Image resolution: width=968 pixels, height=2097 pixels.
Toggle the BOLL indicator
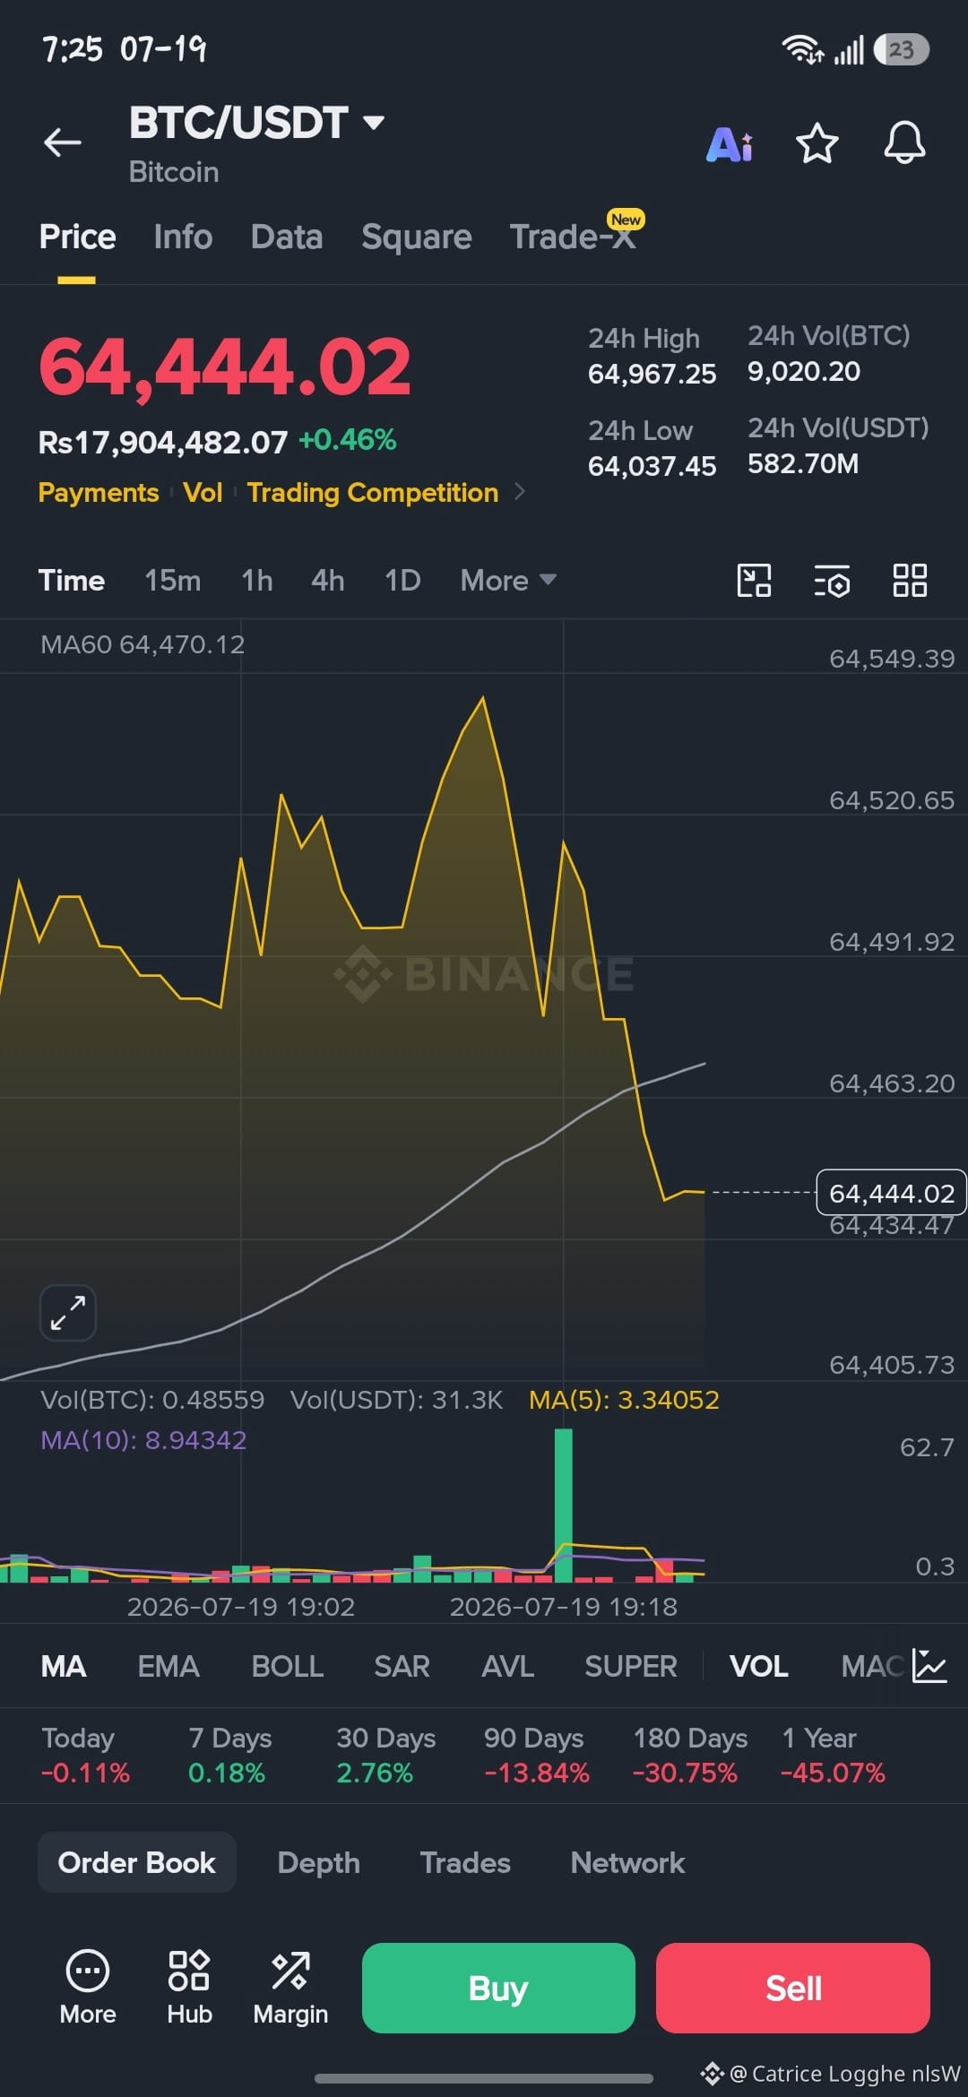coord(288,1666)
